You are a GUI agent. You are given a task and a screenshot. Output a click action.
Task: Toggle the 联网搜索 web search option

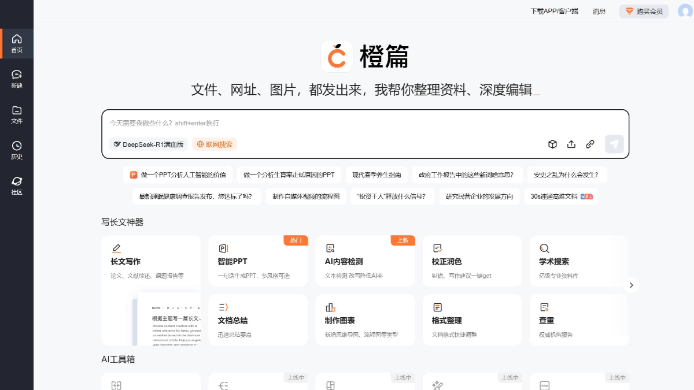point(215,144)
